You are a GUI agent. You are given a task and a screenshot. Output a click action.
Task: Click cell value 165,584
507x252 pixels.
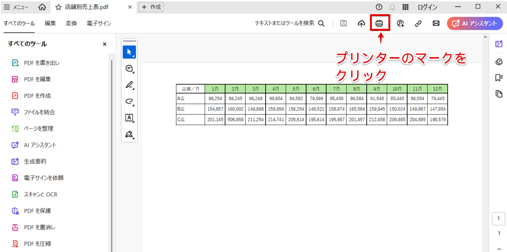[x=357, y=109]
